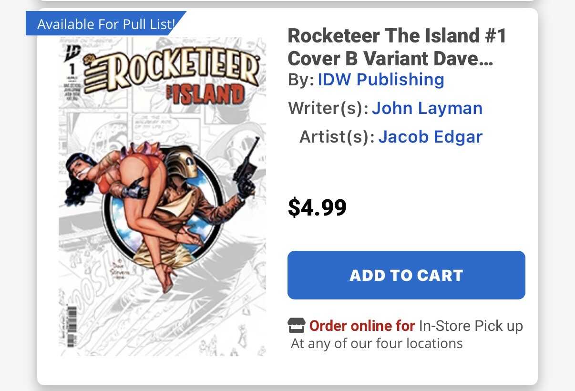This screenshot has width=575, height=391.
Task: Open the Rocketeer The Island #1 title
Action: tap(397, 47)
